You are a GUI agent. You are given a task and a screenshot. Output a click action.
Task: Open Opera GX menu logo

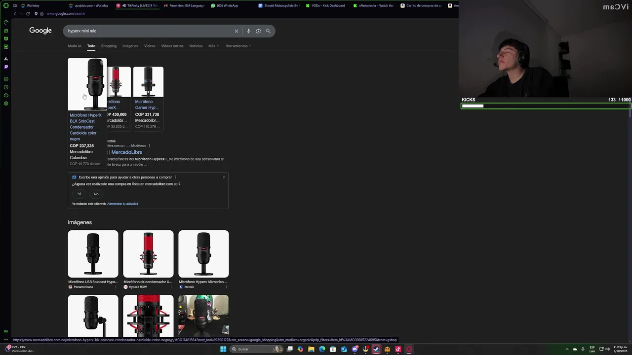6,5
